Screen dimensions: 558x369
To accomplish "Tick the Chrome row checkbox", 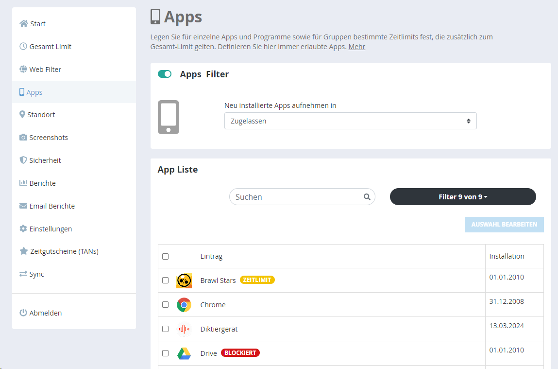I will point(165,304).
